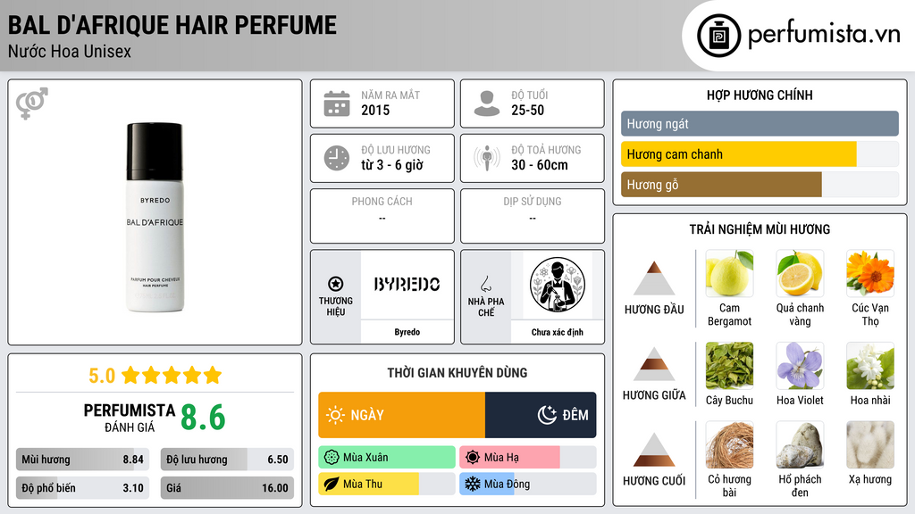Click the leaf icon for Mùa Thu

tap(332, 484)
